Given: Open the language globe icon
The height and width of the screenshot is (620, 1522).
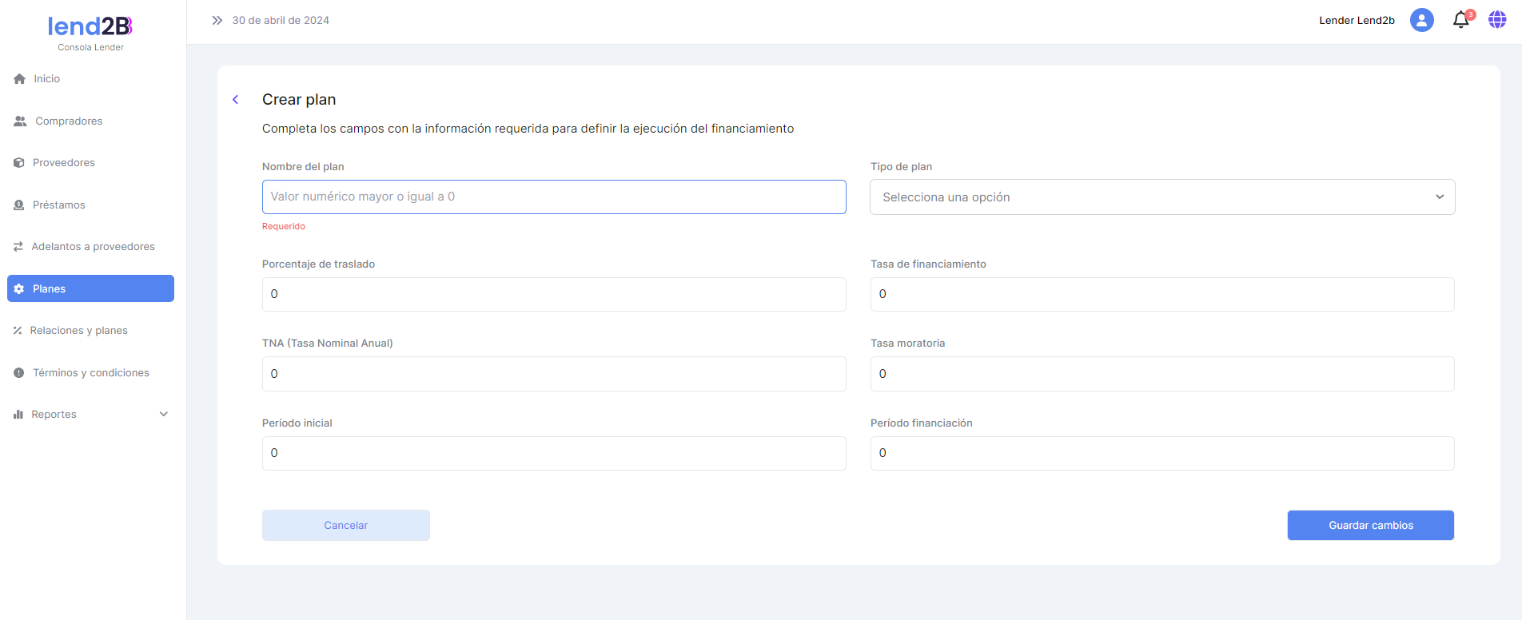Looking at the screenshot, I should [x=1497, y=20].
